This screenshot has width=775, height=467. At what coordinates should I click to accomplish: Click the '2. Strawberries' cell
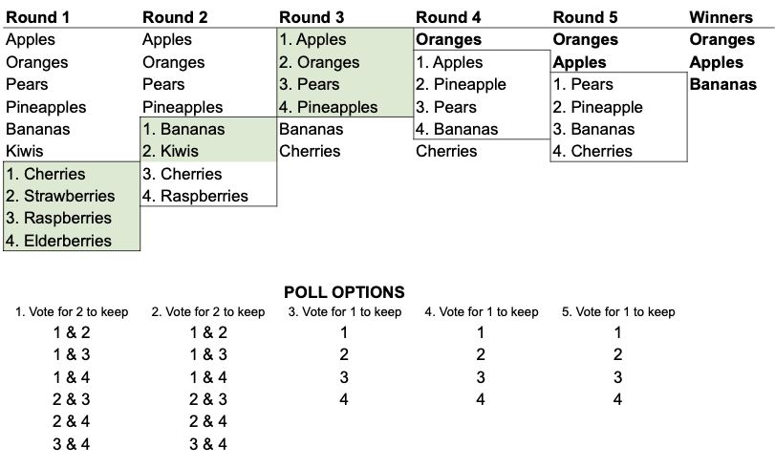click(72, 196)
